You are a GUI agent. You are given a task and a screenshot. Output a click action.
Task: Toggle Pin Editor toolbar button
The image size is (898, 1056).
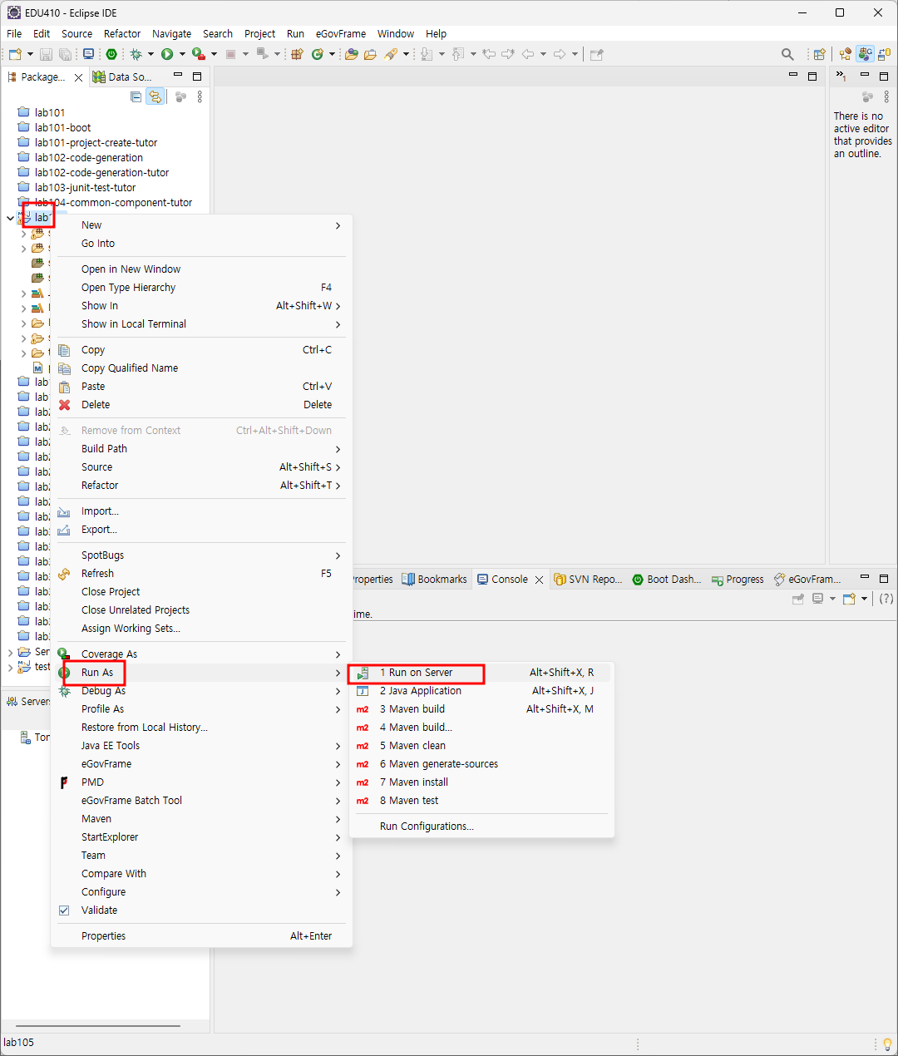click(596, 54)
